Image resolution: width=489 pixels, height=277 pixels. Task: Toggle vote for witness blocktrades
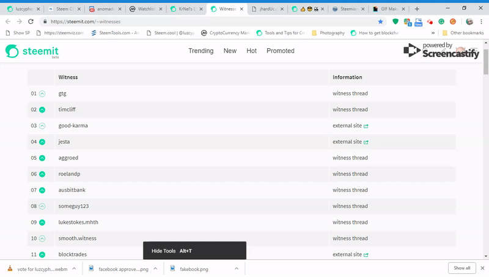tap(42, 254)
